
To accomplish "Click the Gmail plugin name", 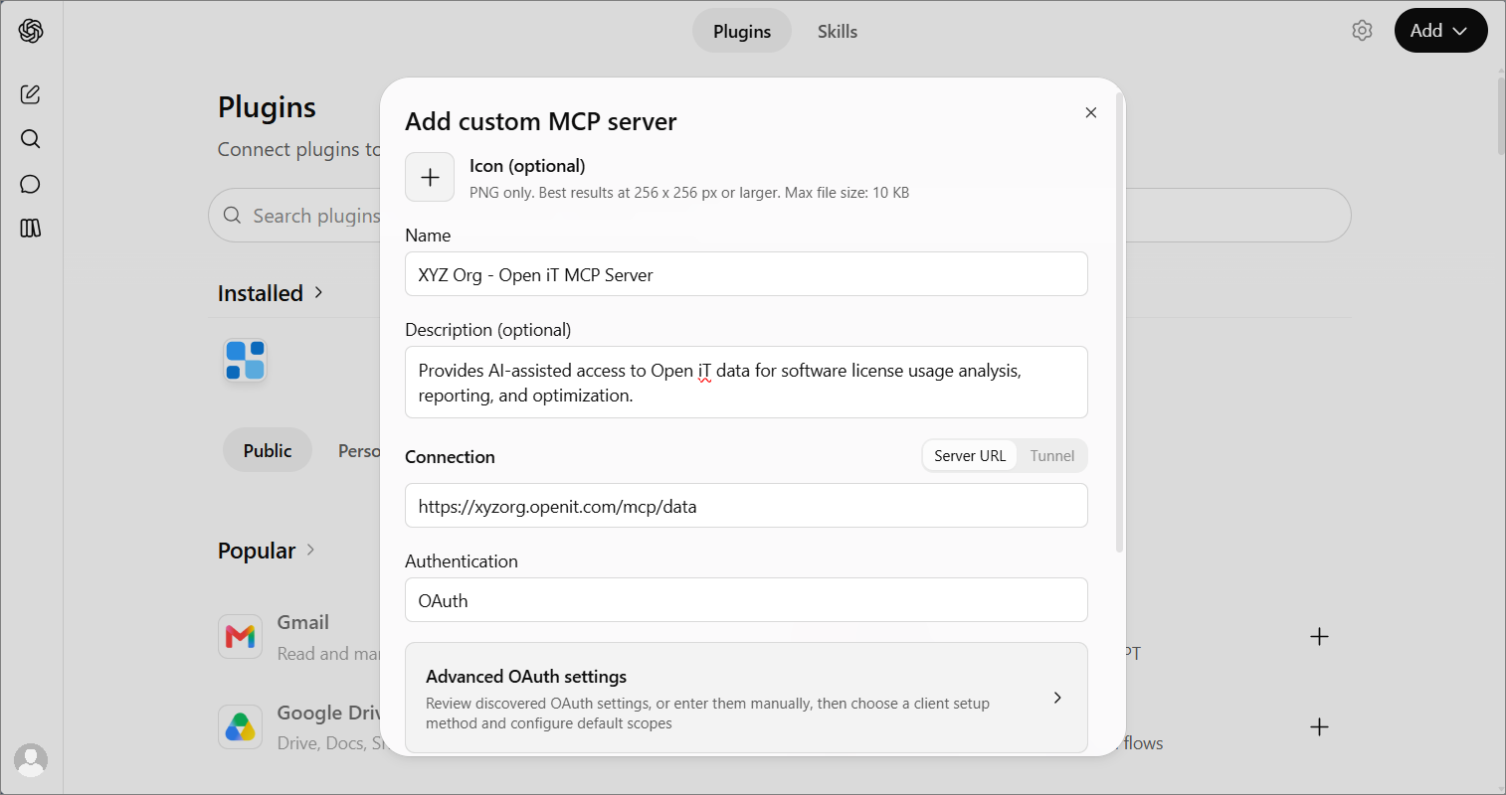I will 303,622.
